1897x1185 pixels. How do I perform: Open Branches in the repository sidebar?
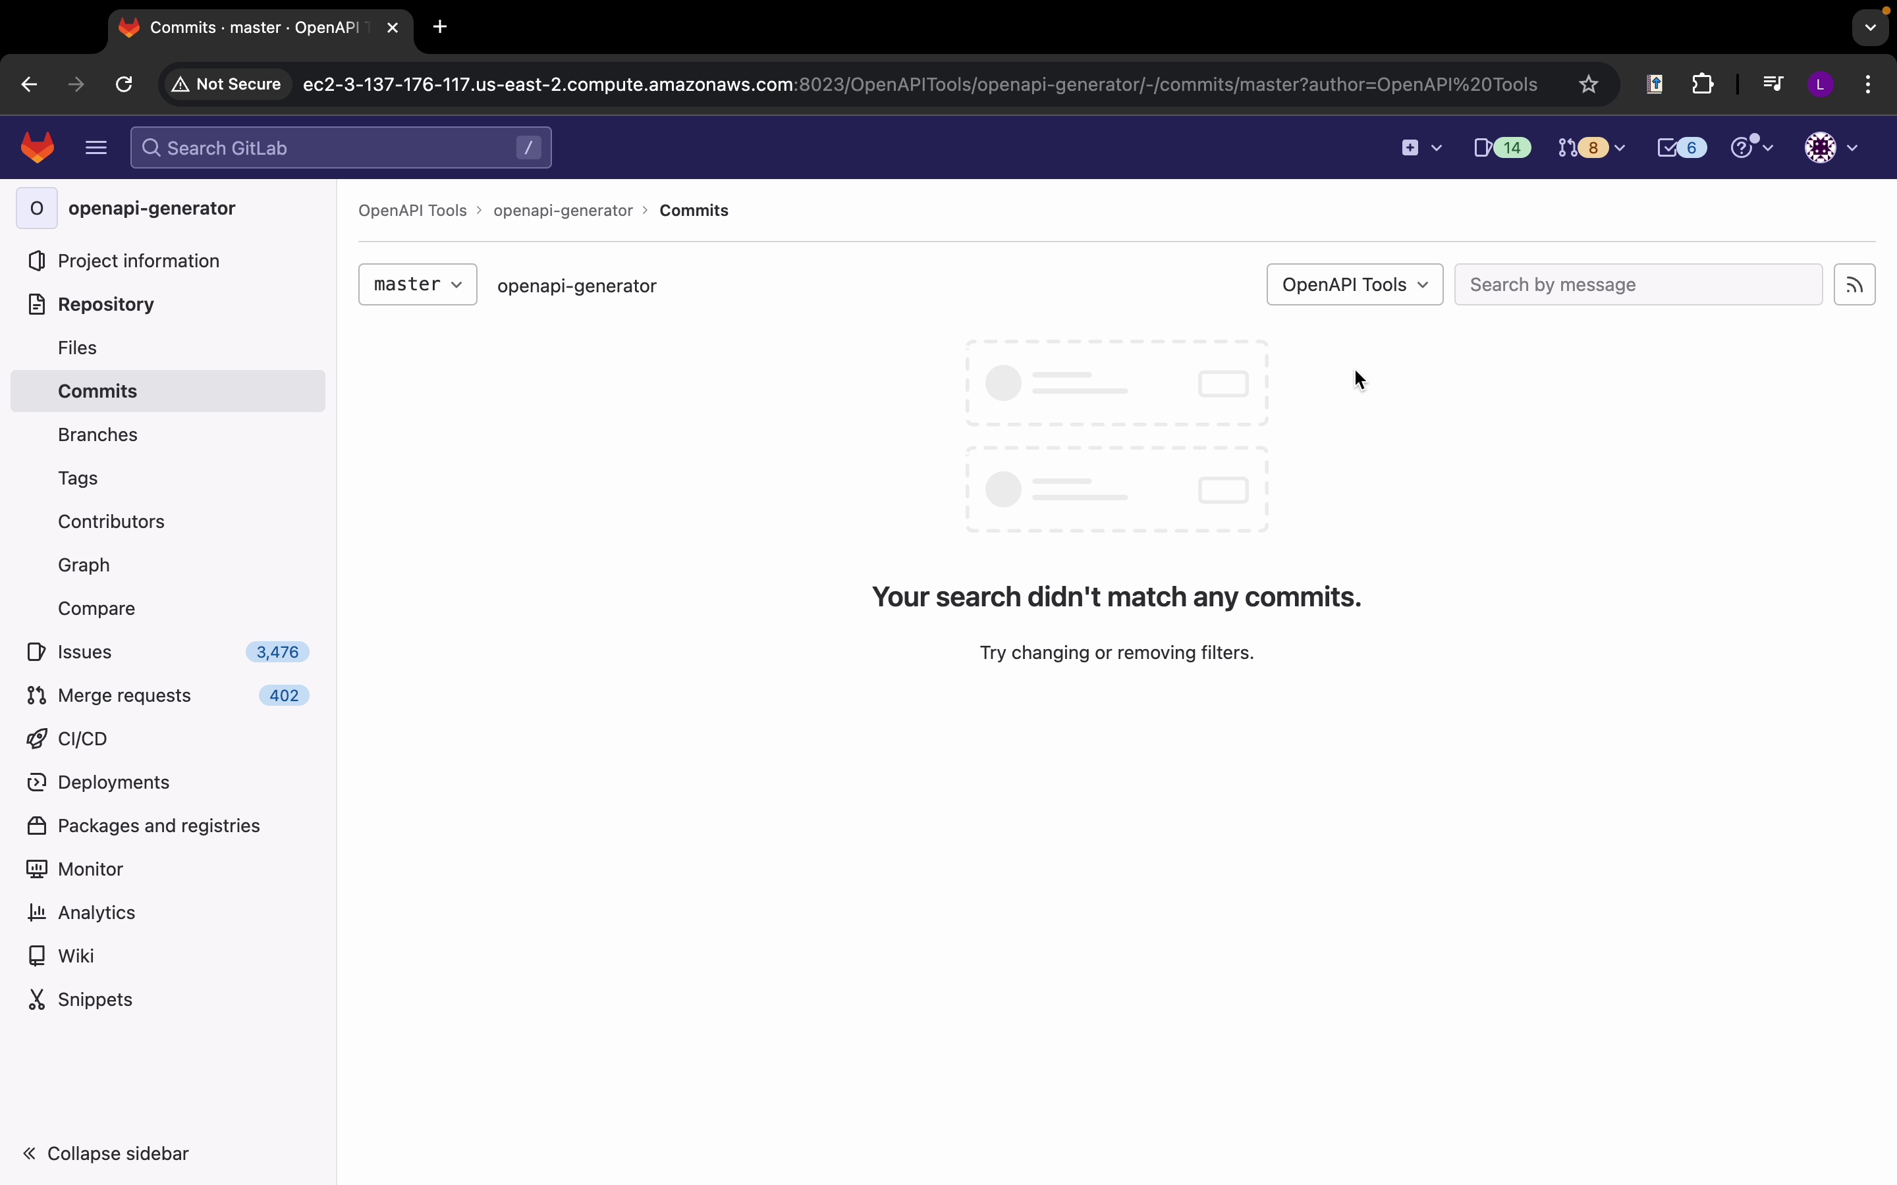click(x=98, y=435)
